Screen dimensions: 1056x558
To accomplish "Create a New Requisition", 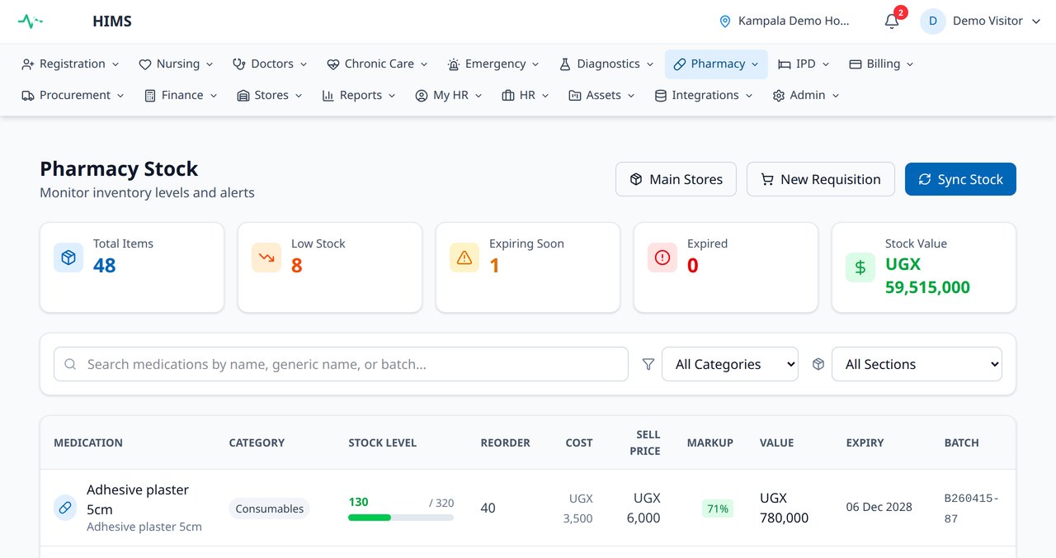I will click(x=821, y=179).
